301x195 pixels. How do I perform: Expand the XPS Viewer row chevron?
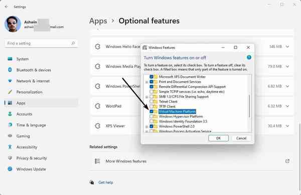287,126
